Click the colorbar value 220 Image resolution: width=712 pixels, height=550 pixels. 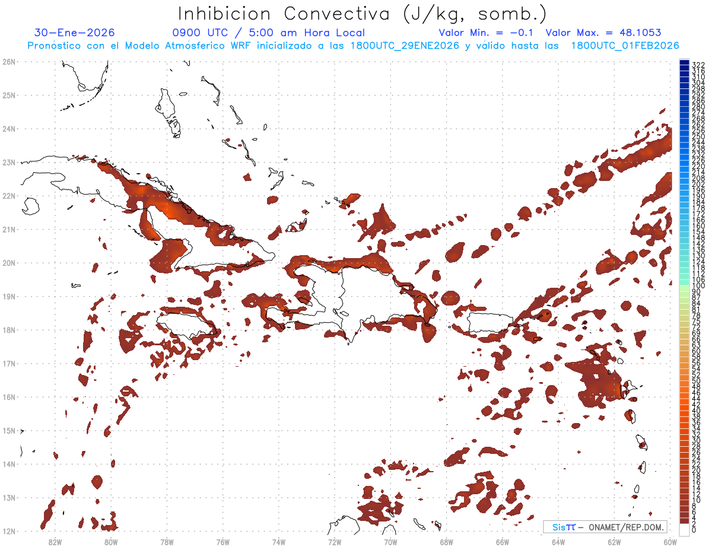[x=698, y=166]
